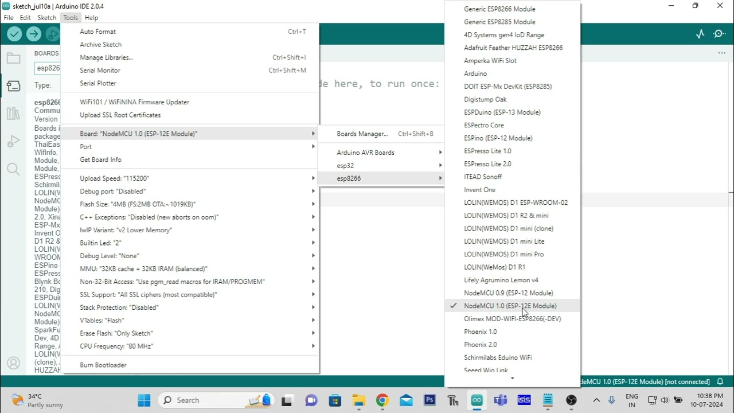
Task: Open the Mail app from the taskbar
Action: [x=406, y=400]
